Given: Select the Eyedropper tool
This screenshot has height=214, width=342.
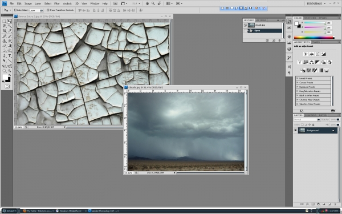Looking at the screenshot, I should [x=9, y=31].
